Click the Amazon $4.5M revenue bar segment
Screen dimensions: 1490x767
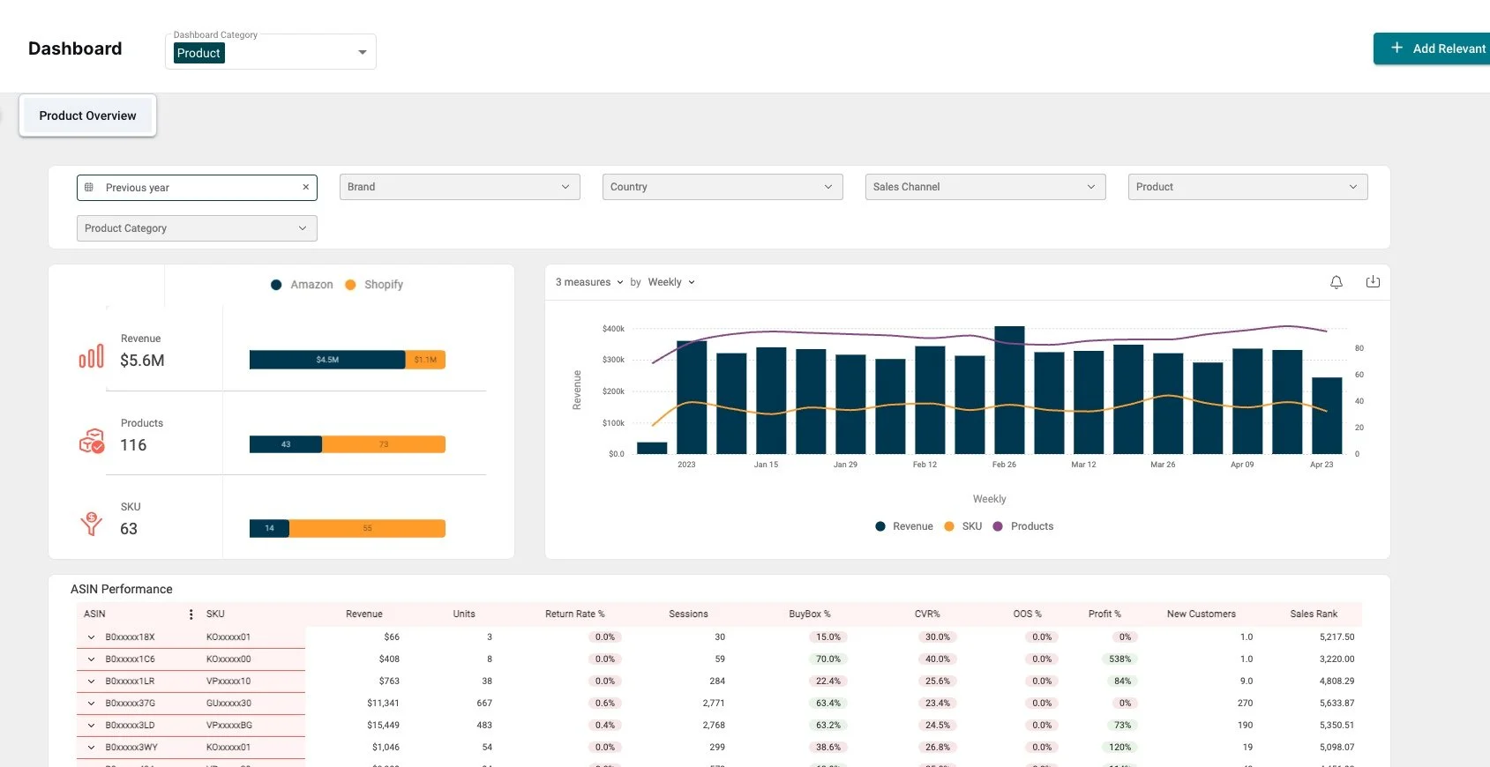tap(327, 360)
